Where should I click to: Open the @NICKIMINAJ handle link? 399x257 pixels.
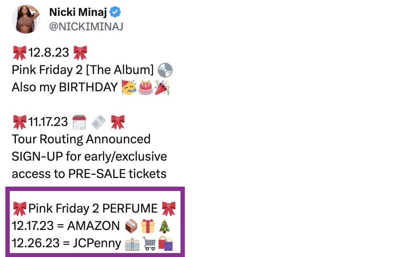(86, 27)
